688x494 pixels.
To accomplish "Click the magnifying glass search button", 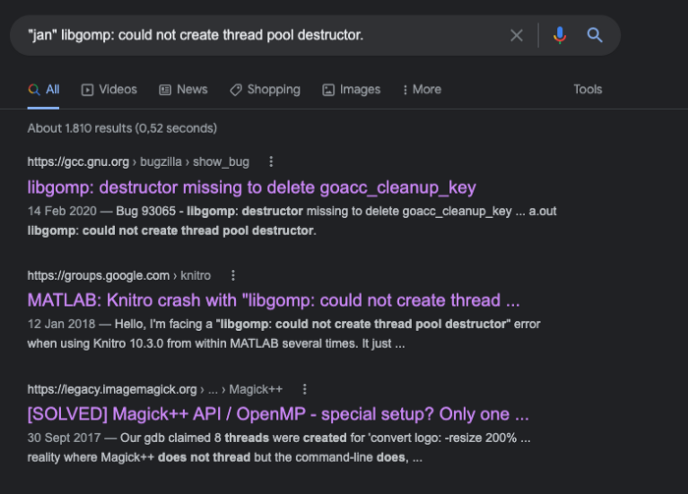I will pyautogui.click(x=595, y=35).
